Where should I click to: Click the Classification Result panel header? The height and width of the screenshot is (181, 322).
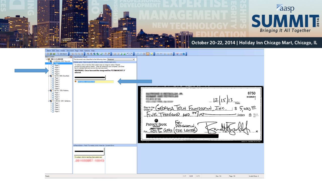[x=105, y=57]
